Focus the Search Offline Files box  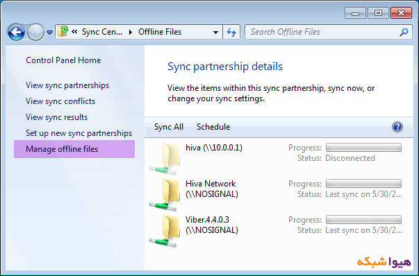[x=329, y=32]
